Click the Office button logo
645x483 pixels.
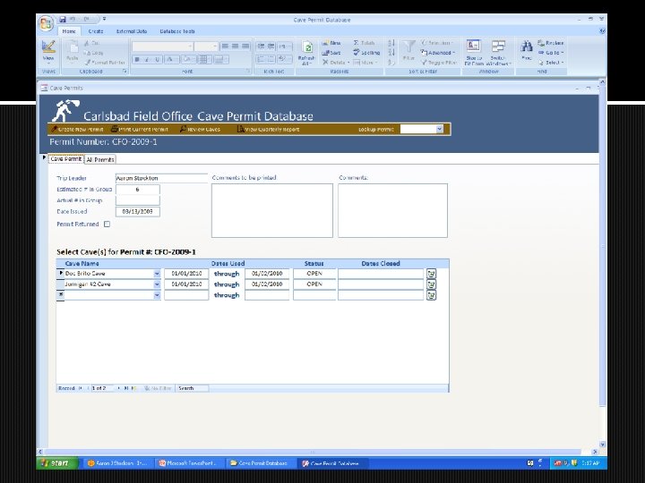click(x=47, y=22)
